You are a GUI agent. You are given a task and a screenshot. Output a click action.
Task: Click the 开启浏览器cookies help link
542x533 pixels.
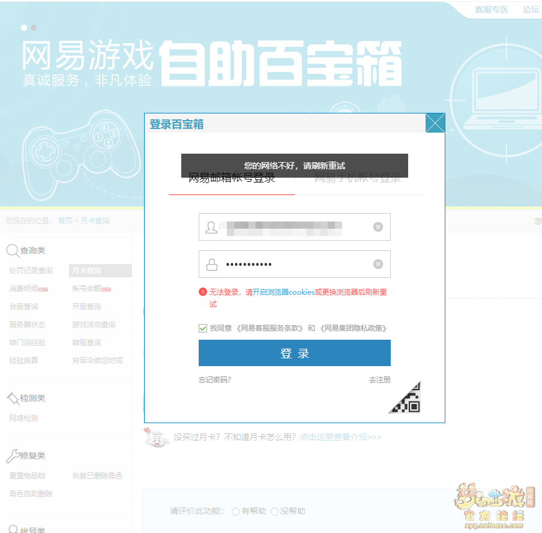pyautogui.click(x=283, y=292)
